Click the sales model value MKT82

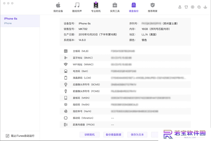[83, 29]
